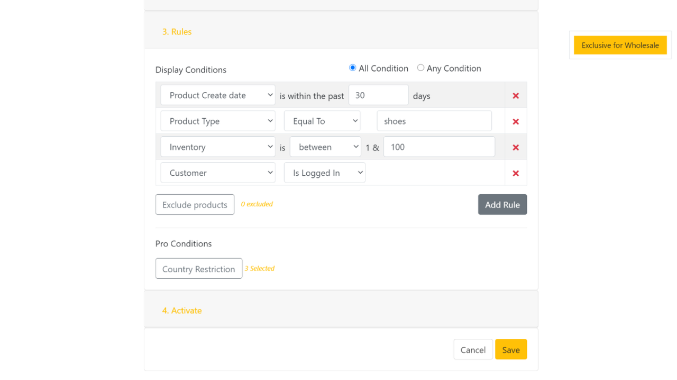Remove the Customer rule row
The image size is (677, 380).
tap(516, 173)
